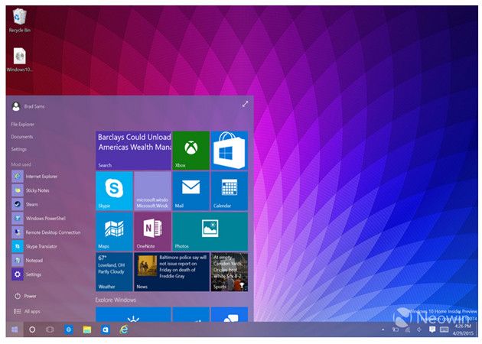Viewport: 482px width, 344px height.
Task: Open the Mail tile
Action: [x=191, y=191]
